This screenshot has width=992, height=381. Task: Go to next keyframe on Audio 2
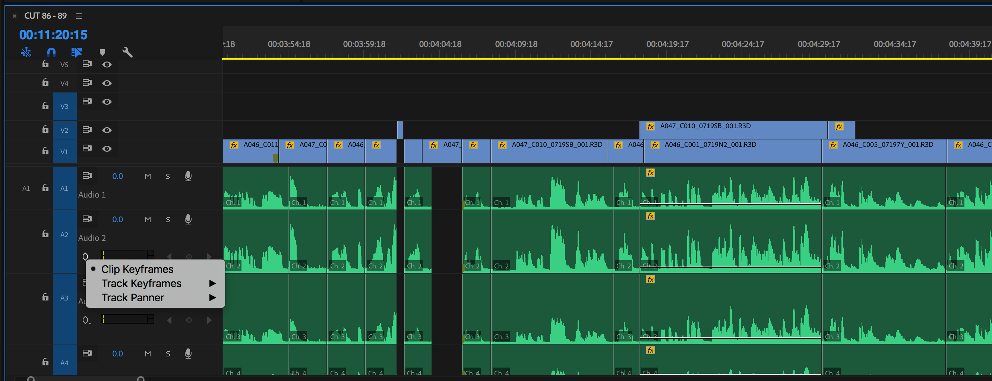[x=209, y=256]
